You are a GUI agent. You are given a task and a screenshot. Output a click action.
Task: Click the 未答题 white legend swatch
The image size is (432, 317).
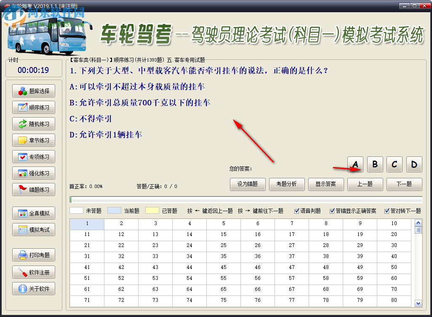pyautogui.click(x=76, y=210)
